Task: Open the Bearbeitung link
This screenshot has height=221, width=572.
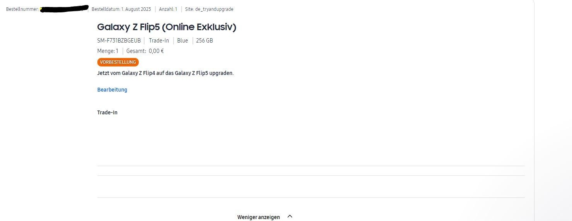Action: 112,90
